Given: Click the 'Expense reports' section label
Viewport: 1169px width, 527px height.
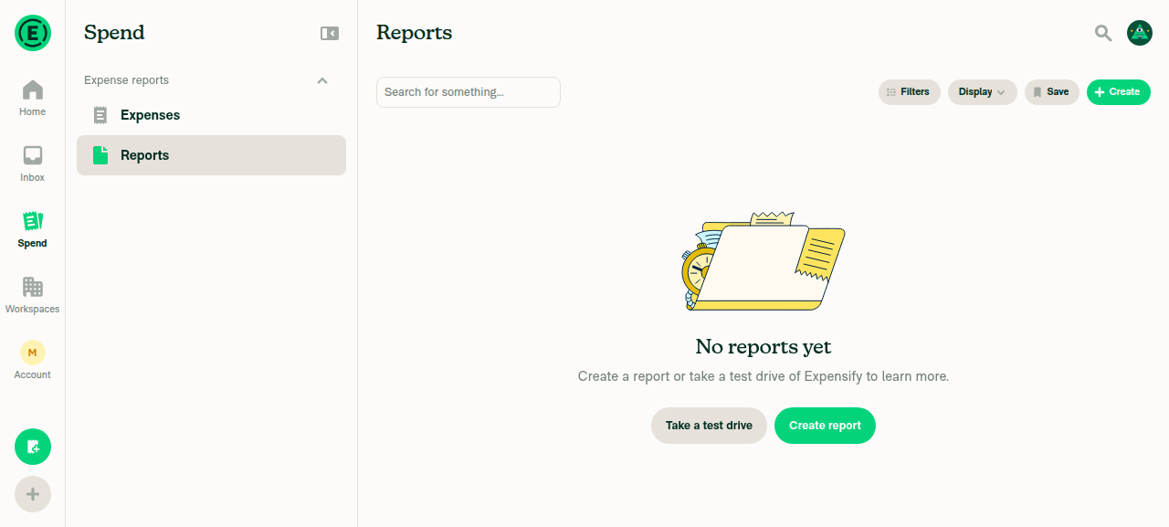Looking at the screenshot, I should click(126, 80).
